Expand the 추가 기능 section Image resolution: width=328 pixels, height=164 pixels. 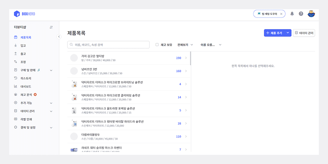click(51, 103)
